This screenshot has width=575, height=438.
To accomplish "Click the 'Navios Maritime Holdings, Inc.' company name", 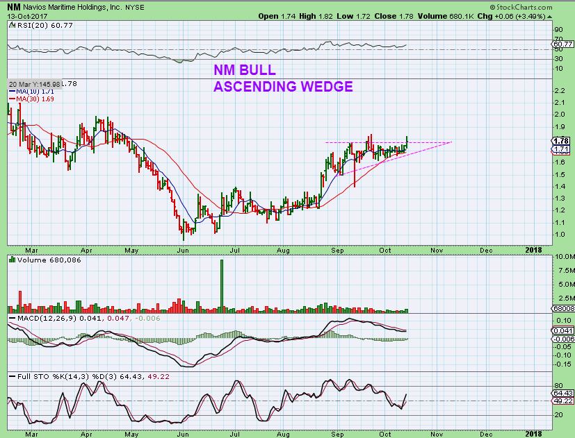I will click(72, 8).
